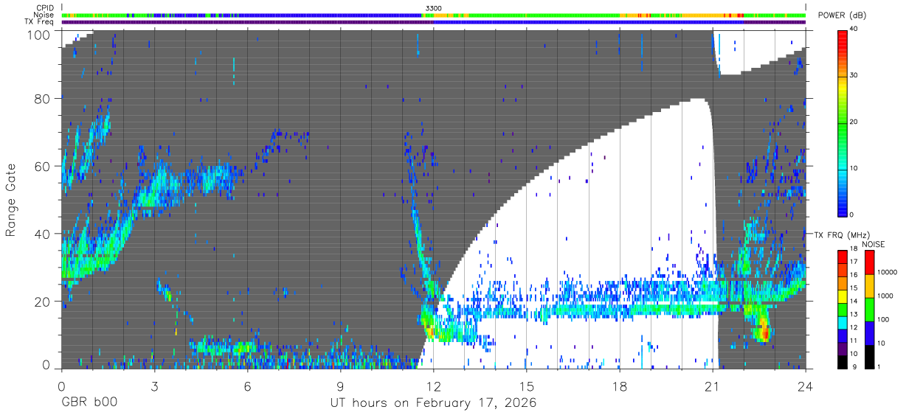Click the CPID label above the plot
This screenshot has width=906, height=418.
coord(45,7)
